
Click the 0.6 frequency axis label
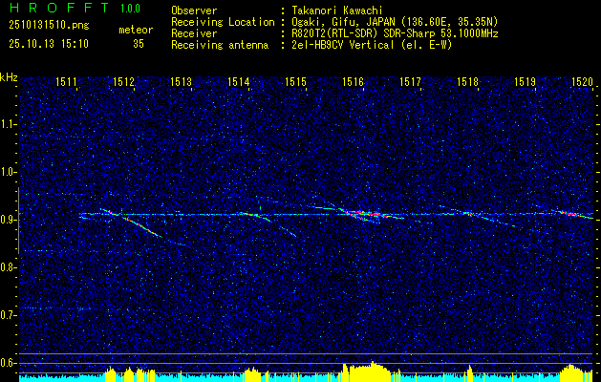pyautogui.click(x=9, y=363)
